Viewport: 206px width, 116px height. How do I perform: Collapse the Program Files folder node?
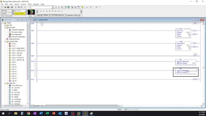(x=5, y=42)
